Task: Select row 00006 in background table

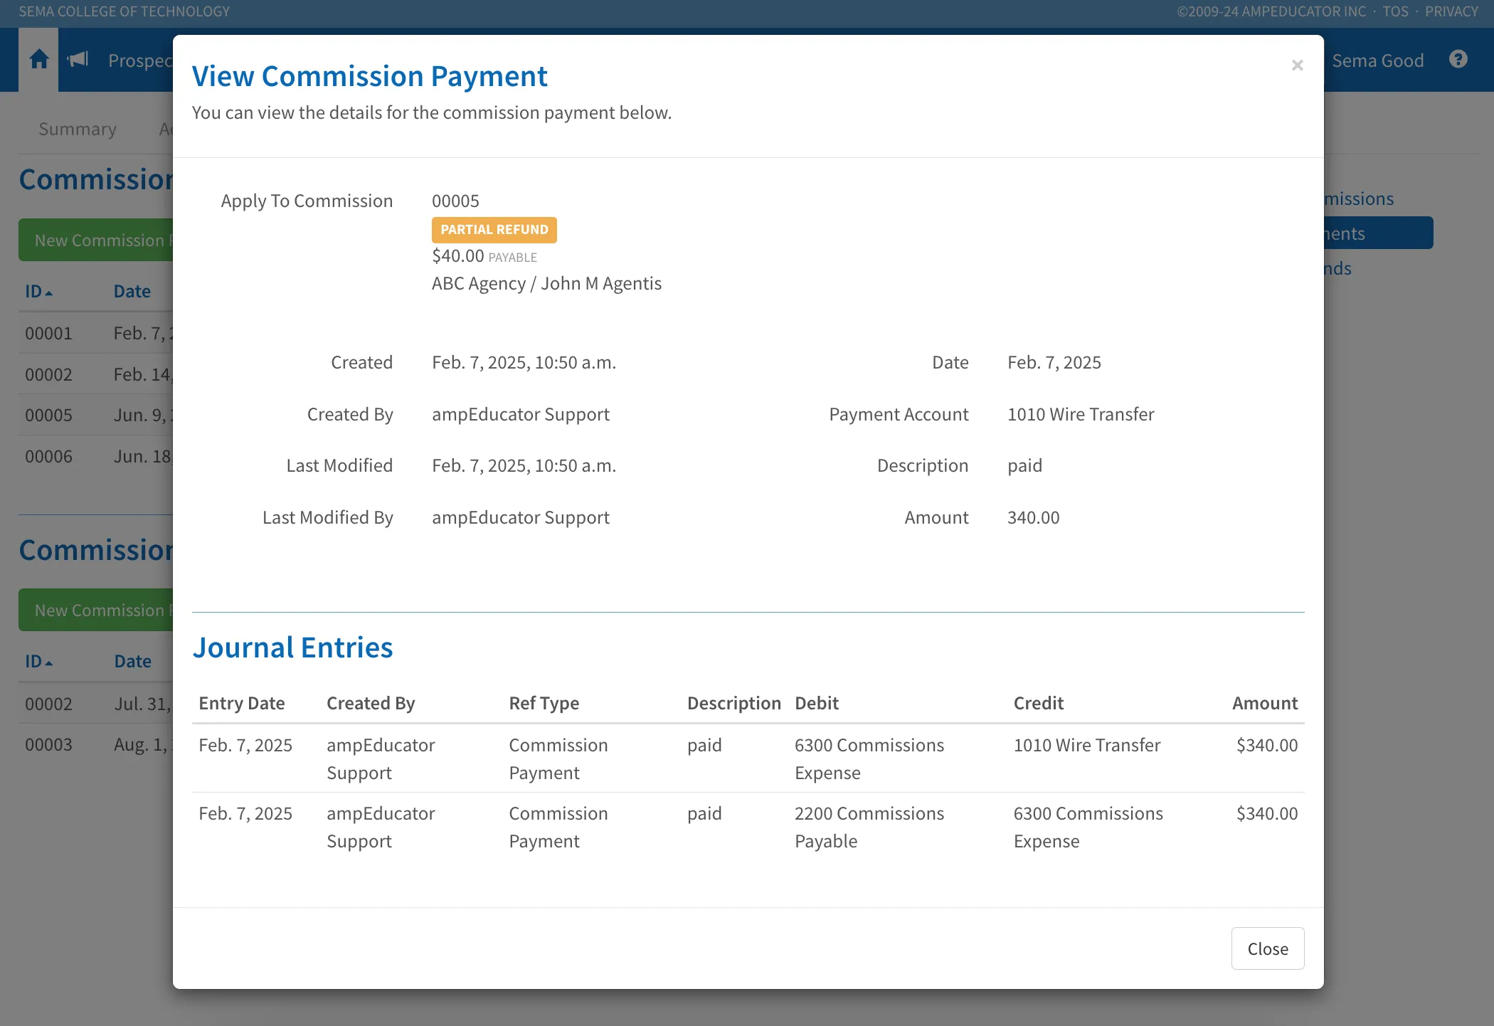Action: [96, 456]
